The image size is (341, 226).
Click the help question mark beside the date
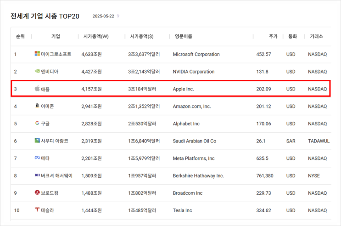118,16
